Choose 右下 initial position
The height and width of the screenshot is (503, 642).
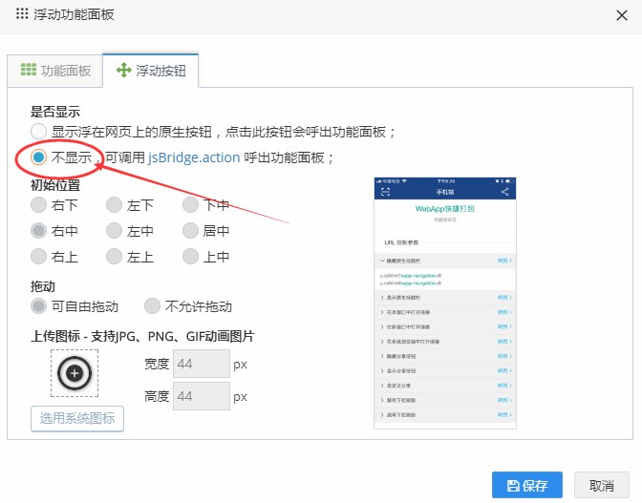coord(38,205)
